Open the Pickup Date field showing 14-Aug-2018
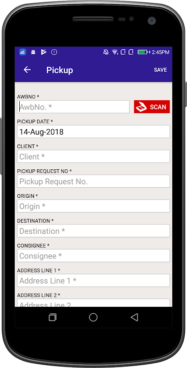The height and width of the screenshot is (368, 187). tap(93, 132)
